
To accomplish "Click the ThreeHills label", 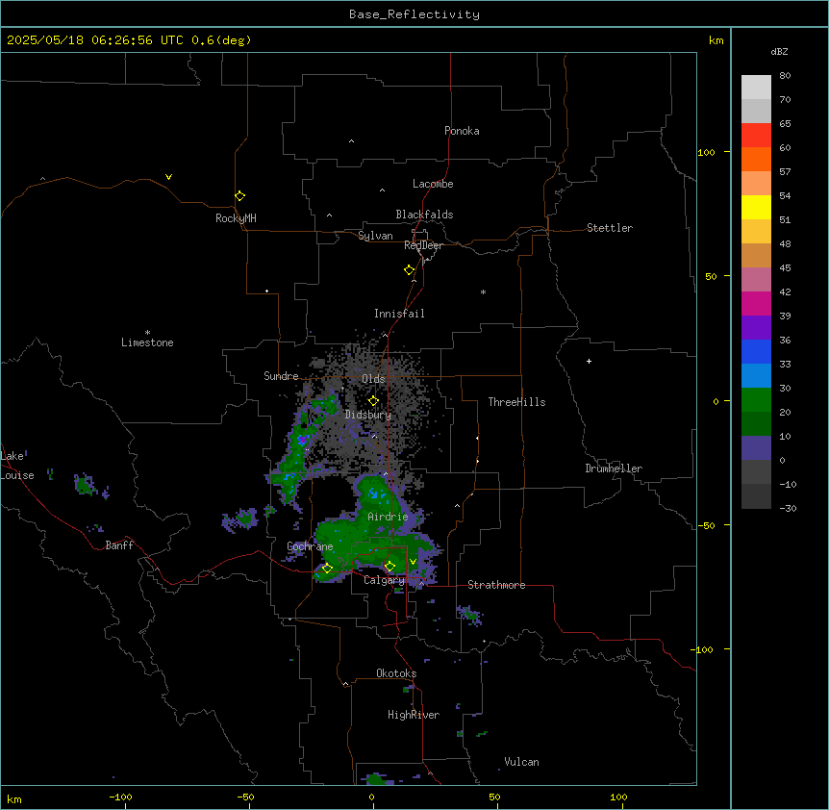I will click(516, 402).
